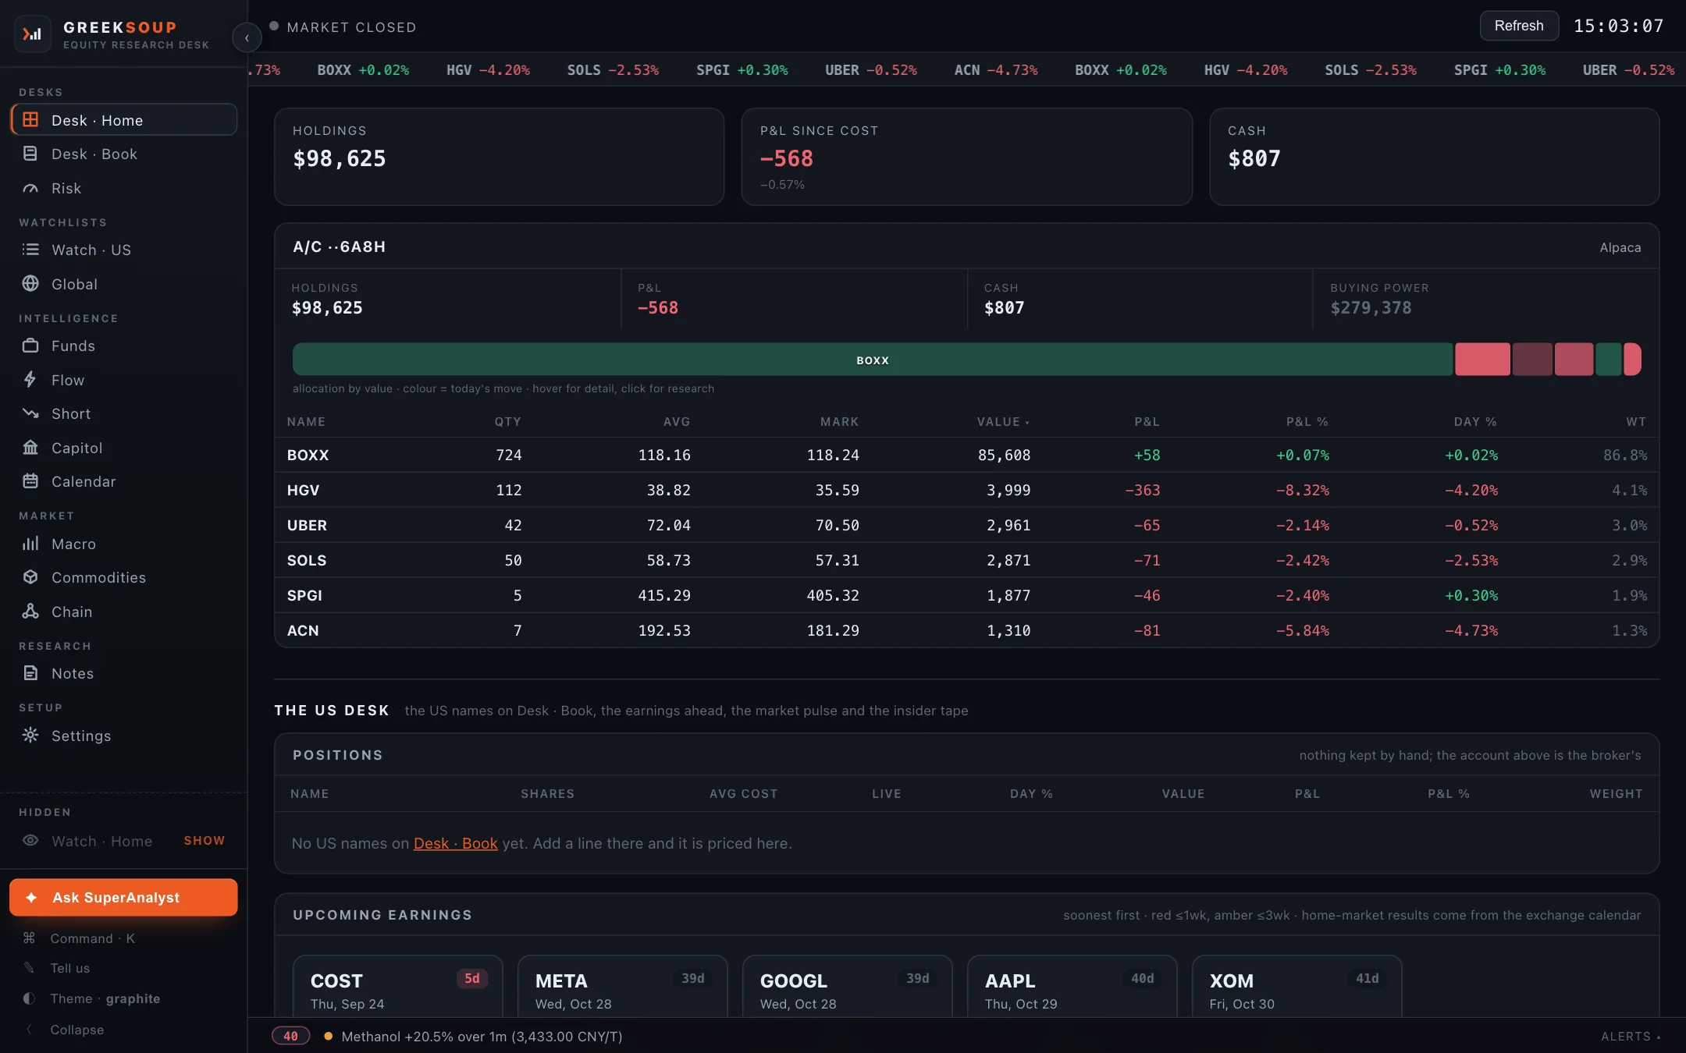1686x1053 pixels.
Task: Open the Chain nodes icon
Action: pos(30,612)
